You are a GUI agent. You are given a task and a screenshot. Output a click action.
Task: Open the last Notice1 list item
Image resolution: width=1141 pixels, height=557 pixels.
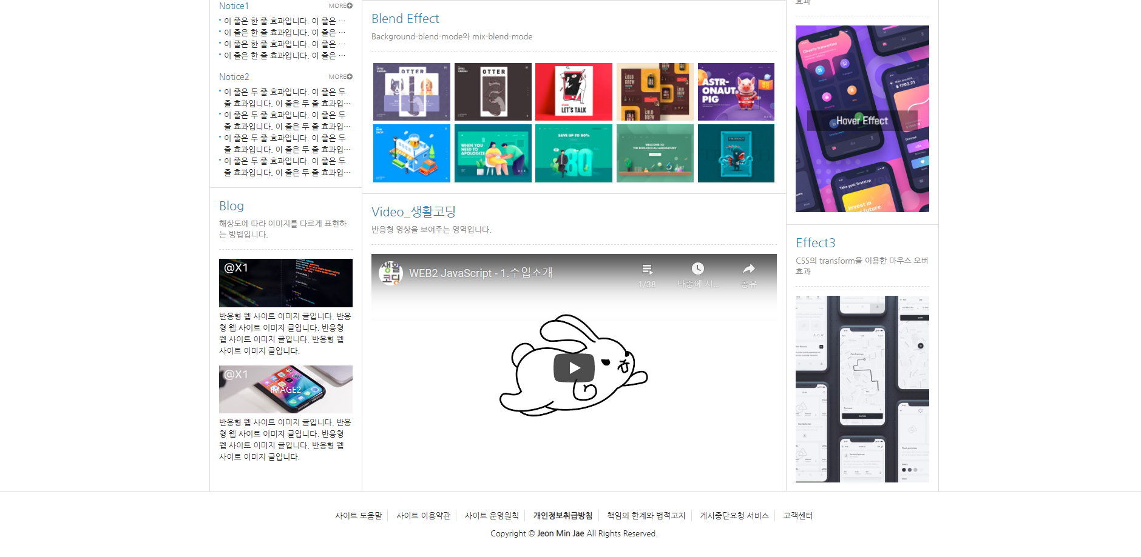tap(285, 55)
